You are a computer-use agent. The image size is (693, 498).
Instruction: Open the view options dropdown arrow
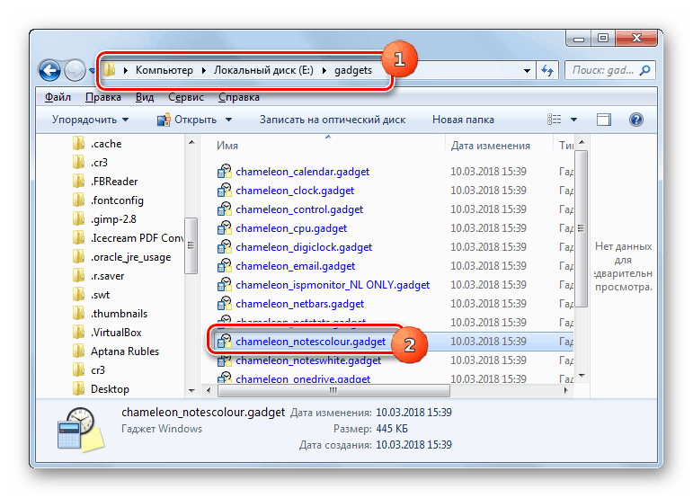(x=573, y=120)
